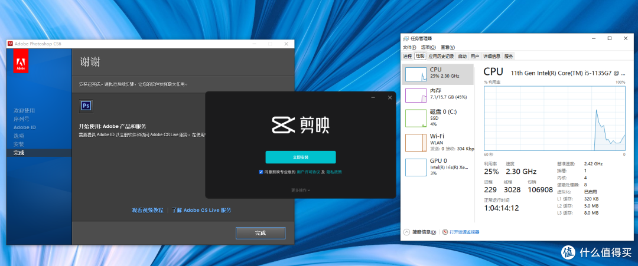The height and width of the screenshot is (266, 638).
Task: Click 欢迎使用 step in Photoshop installer sidebar
Action: pos(24,110)
